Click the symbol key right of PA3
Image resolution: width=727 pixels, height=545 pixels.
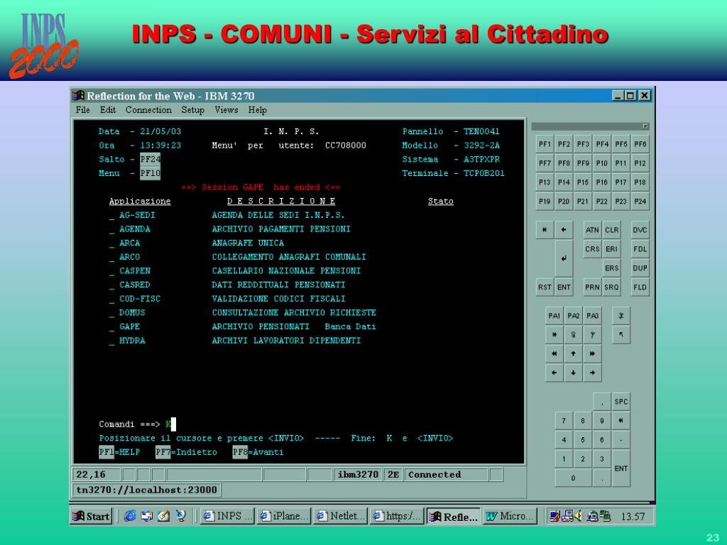click(621, 316)
